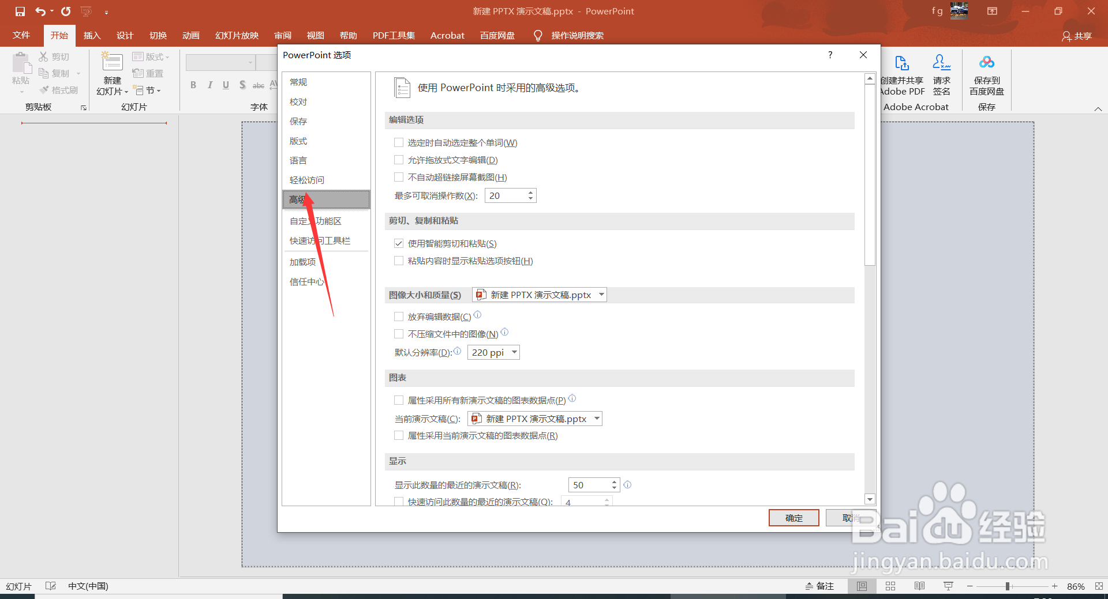Check 不压缩文件中的图像 checkbox

coord(399,334)
